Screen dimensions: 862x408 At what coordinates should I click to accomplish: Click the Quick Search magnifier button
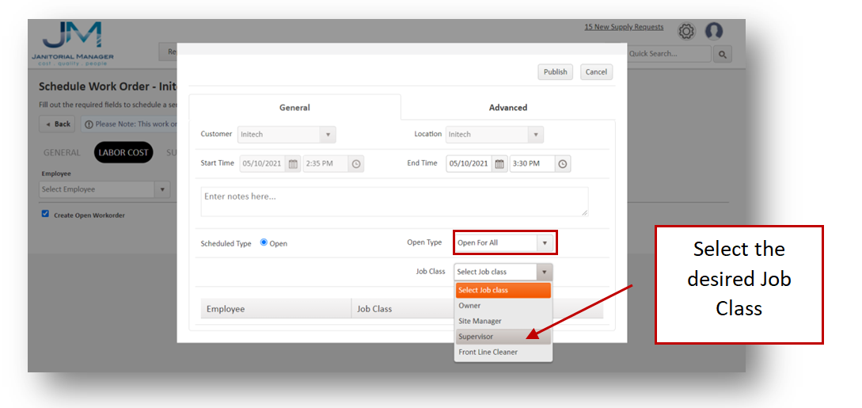click(722, 54)
